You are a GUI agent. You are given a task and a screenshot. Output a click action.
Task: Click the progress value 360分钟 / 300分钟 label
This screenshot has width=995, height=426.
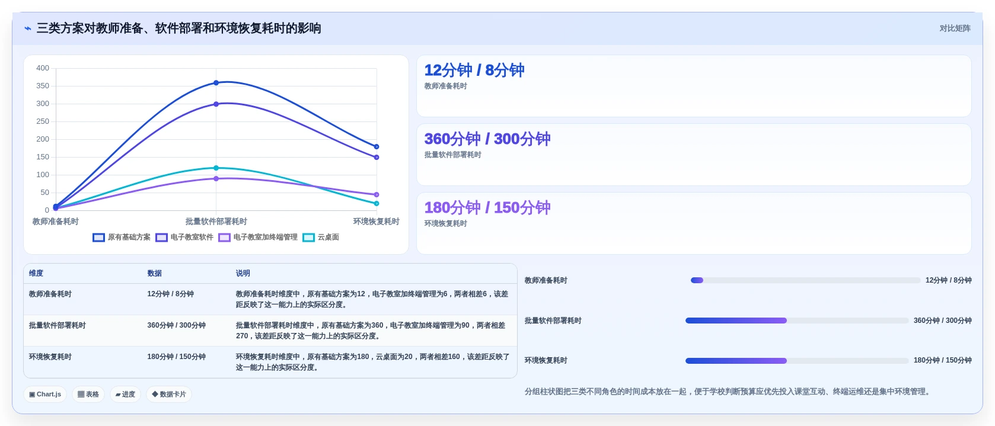coord(942,321)
